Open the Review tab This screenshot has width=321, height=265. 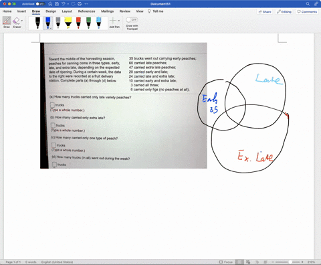(125, 11)
